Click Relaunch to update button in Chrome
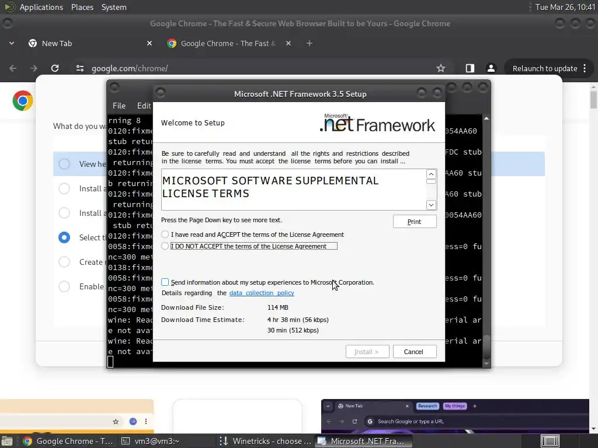Viewport: 598px width, 448px height. (x=545, y=69)
